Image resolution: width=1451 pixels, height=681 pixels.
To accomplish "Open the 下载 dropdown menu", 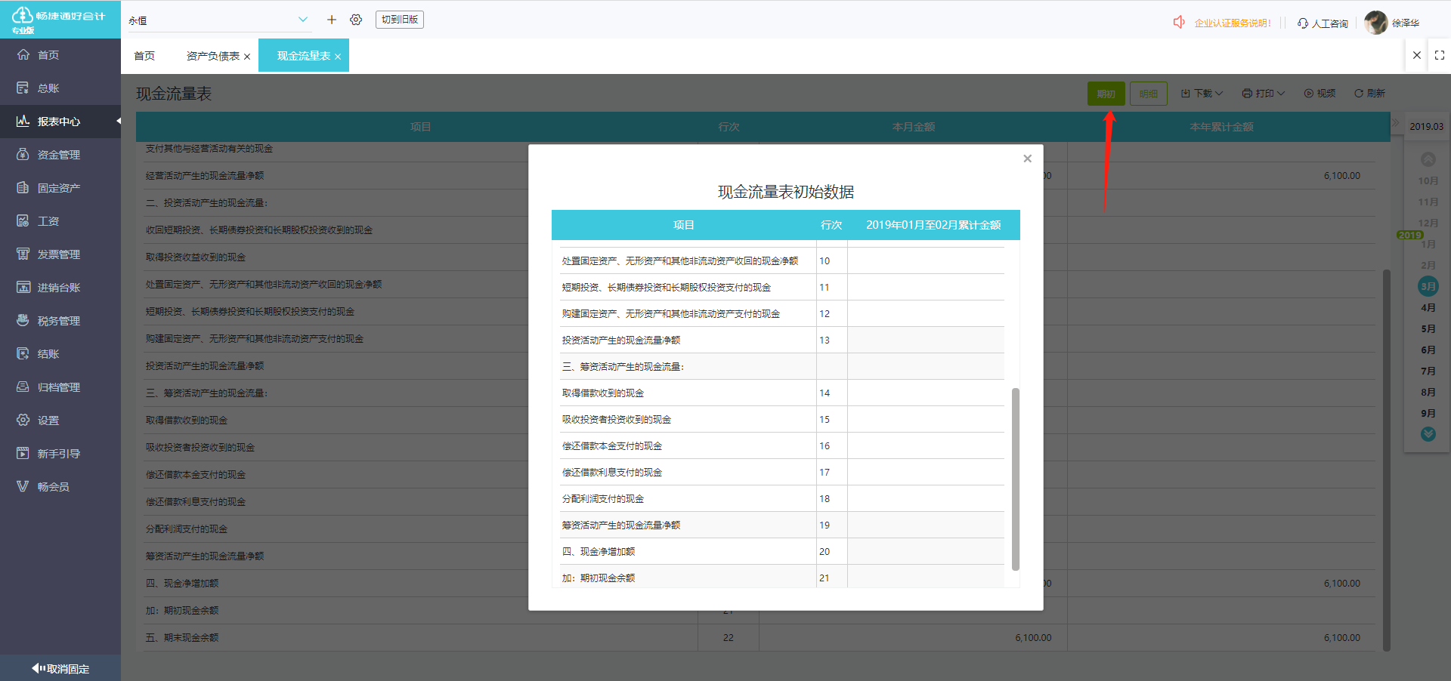I will tap(1202, 94).
